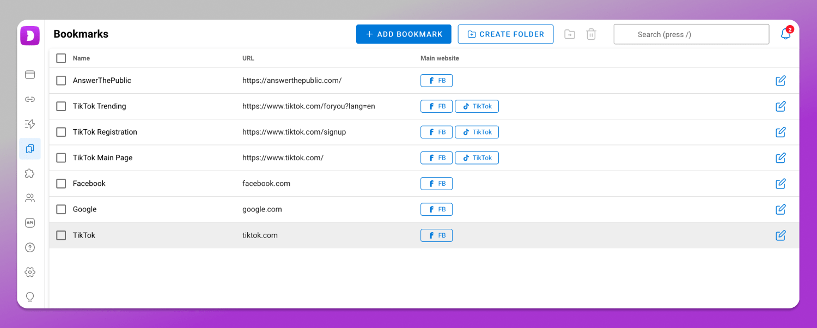Click the CREATE FOLDER button

505,34
